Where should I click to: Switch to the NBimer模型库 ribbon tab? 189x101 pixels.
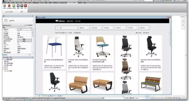click(72, 3)
